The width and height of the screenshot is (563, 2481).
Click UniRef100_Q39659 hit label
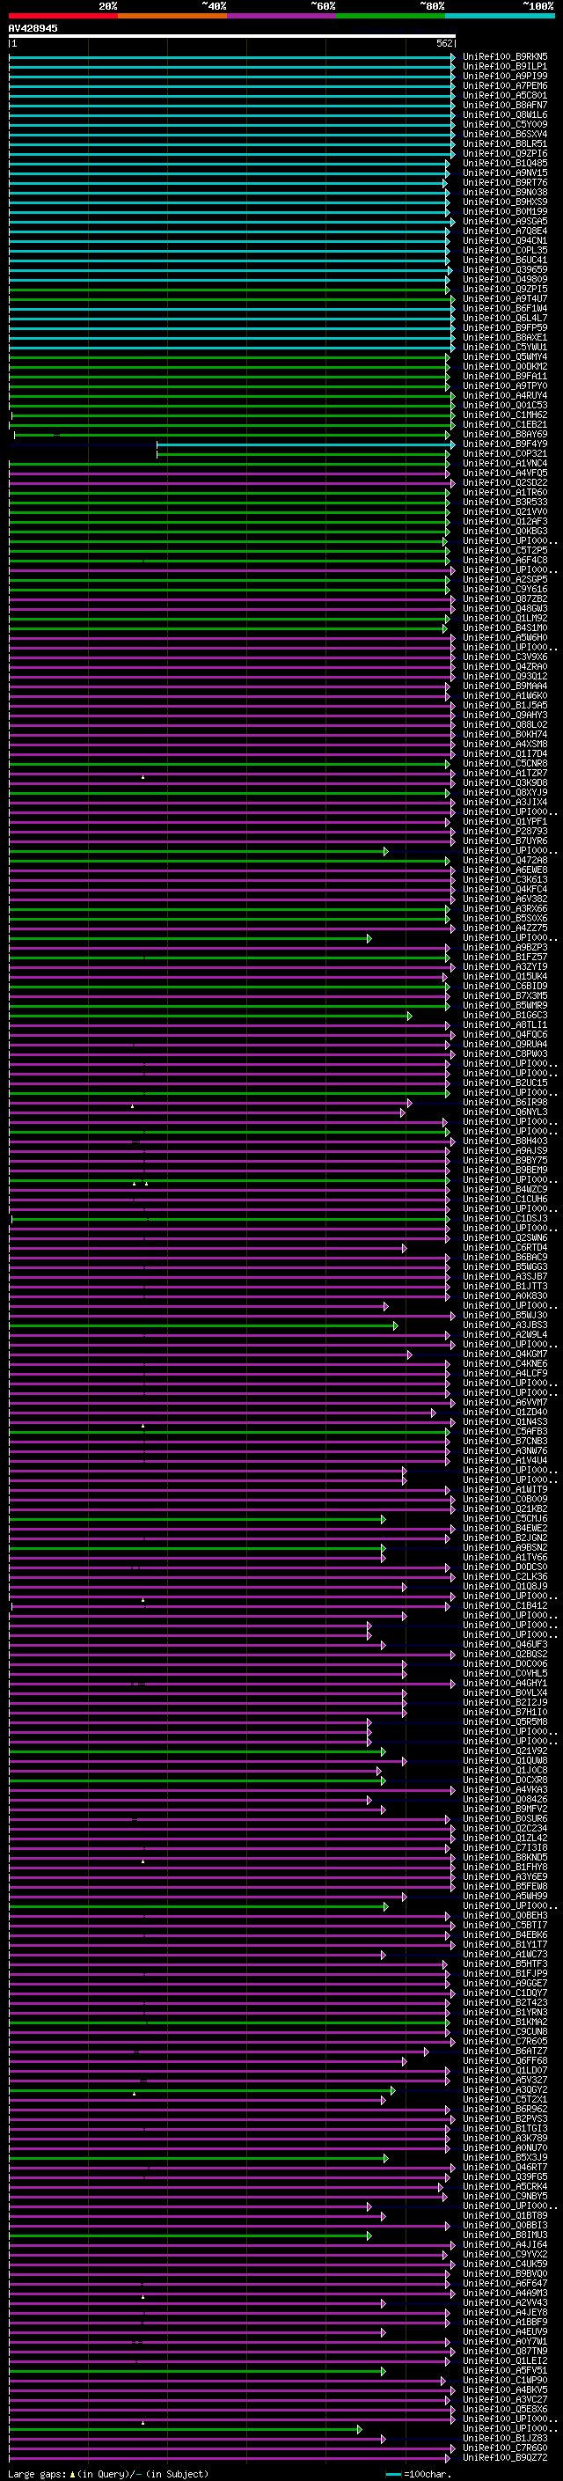[x=505, y=269]
